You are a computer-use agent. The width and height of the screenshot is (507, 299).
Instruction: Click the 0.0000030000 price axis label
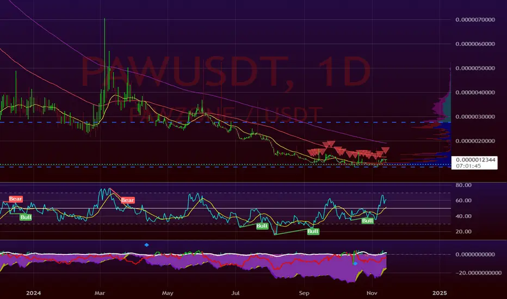click(475, 117)
